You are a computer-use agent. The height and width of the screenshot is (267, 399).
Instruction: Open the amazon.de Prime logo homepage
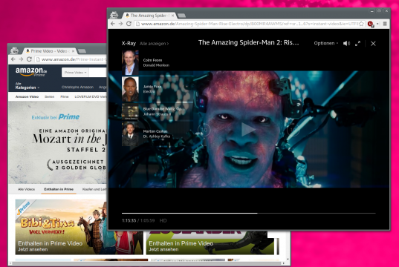coord(31,72)
